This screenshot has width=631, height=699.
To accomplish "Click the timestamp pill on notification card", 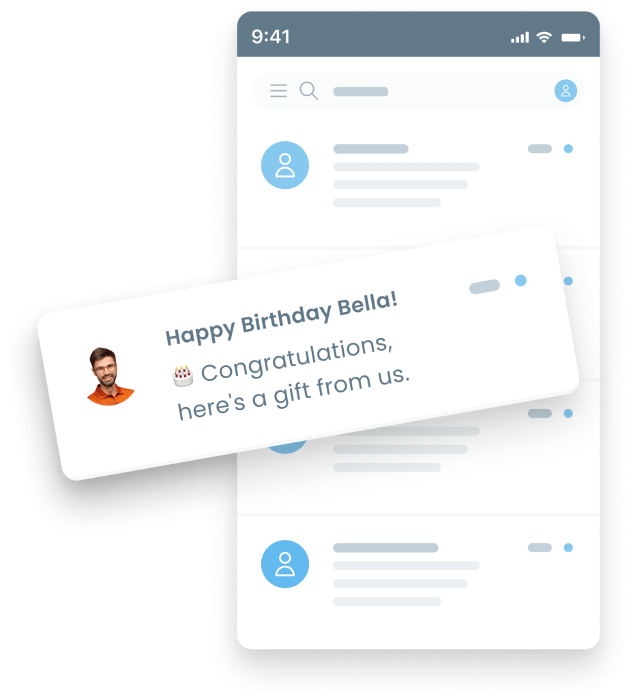I will click(x=484, y=287).
